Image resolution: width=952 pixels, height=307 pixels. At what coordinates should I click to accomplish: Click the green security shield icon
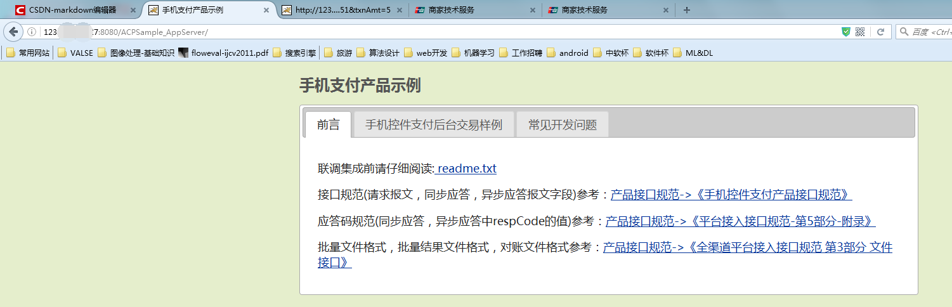tap(846, 32)
